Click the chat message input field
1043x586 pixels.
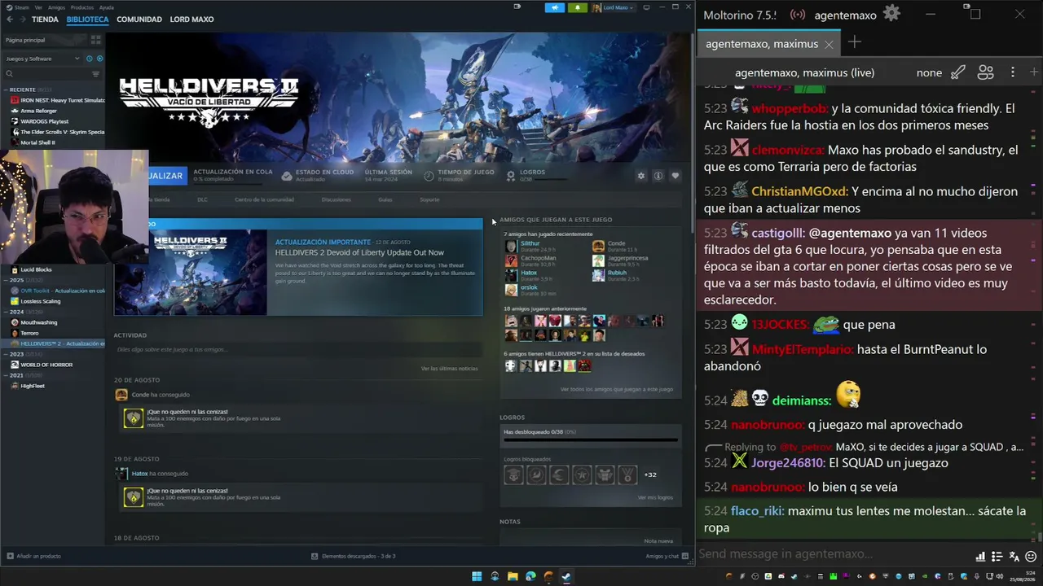click(834, 554)
